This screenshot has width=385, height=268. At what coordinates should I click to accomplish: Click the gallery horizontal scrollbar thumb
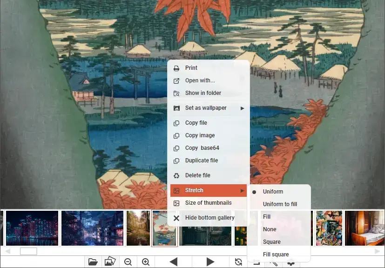tap(28, 251)
